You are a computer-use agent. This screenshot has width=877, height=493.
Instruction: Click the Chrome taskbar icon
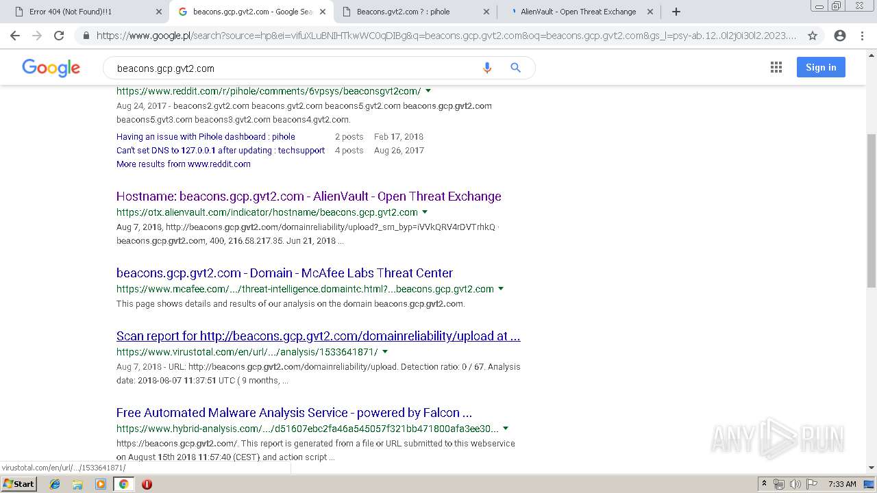click(x=123, y=484)
